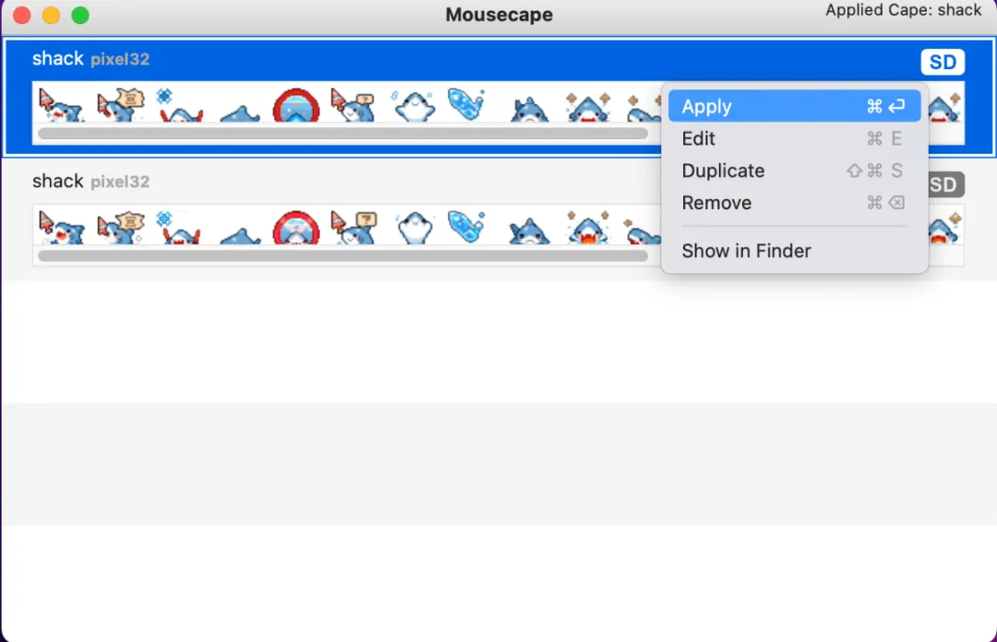Select Edit from the context menu
Viewport: 997px width, 642px height.
794,138
